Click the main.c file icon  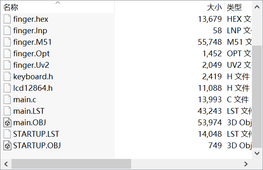point(7,99)
